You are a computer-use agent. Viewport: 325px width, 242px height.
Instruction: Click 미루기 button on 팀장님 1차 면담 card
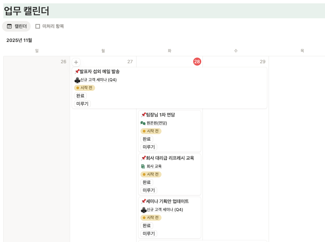coord(148,147)
